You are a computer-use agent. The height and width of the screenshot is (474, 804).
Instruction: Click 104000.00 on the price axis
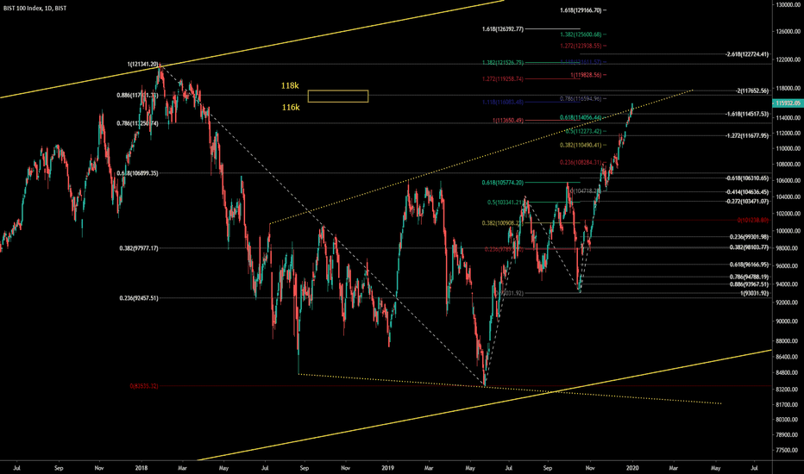tap(788, 196)
